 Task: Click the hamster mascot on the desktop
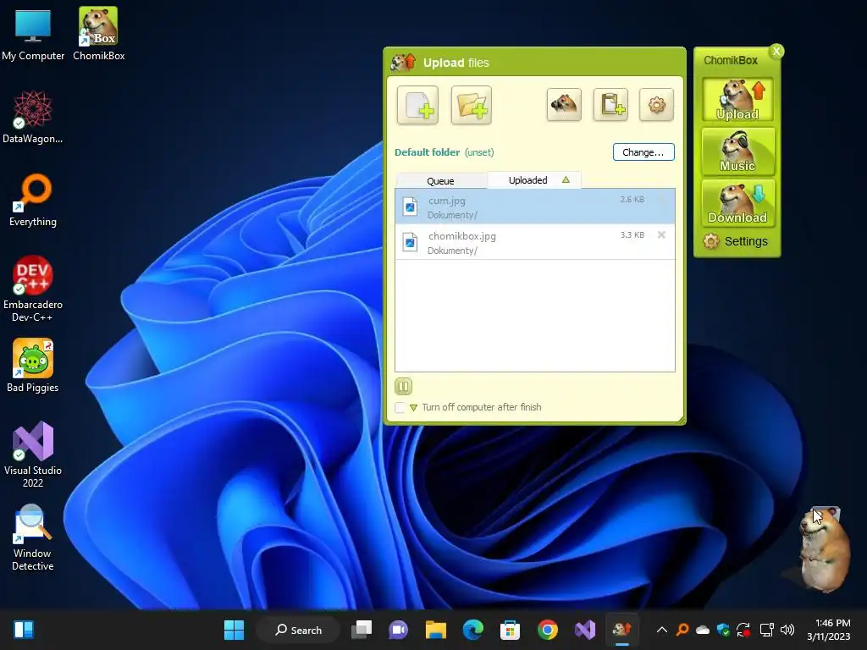tap(823, 549)
